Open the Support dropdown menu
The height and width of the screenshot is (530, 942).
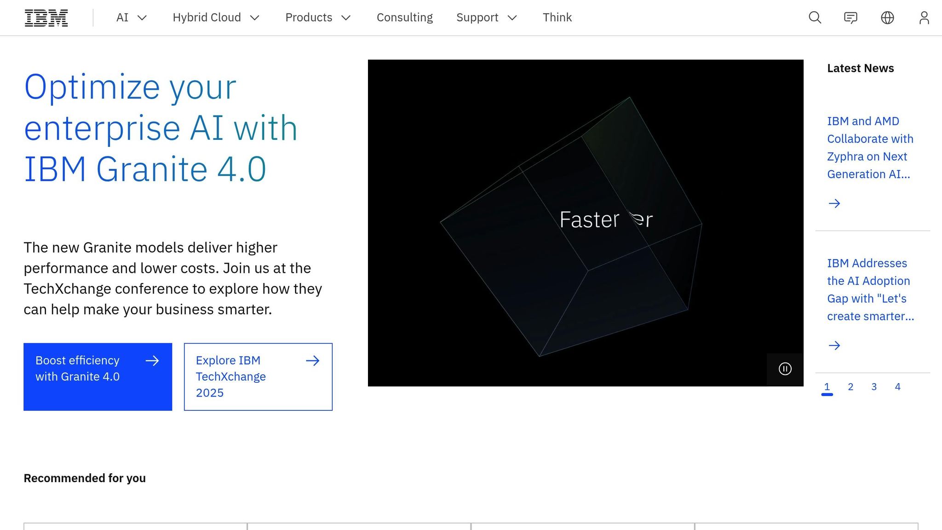tap(486, 17)
